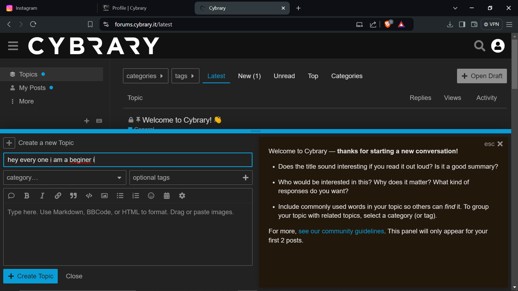The width and height of the screenshot is (518, 291).
Task: Open the emoji picker icon
Action: coord(151,196)
